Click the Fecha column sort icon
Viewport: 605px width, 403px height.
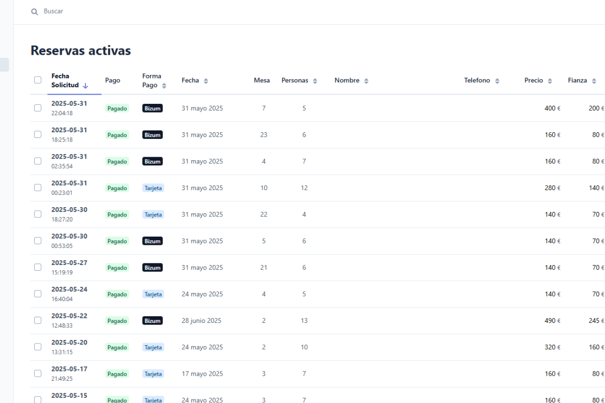[x=206, y=81]
